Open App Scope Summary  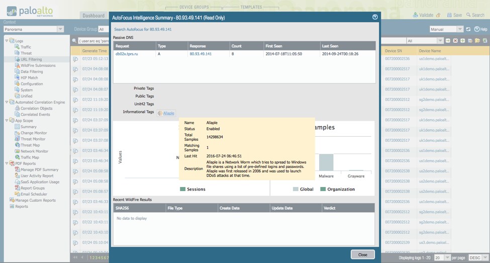tap(29, 127)
